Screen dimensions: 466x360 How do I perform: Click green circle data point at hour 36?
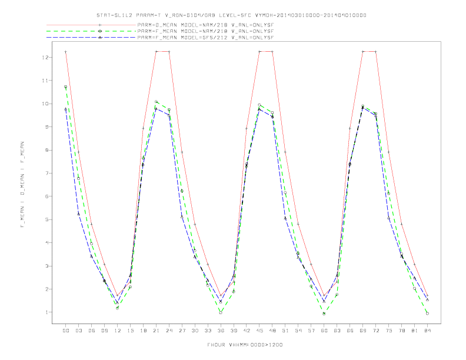pyautogui.click(x=221, y=312)
